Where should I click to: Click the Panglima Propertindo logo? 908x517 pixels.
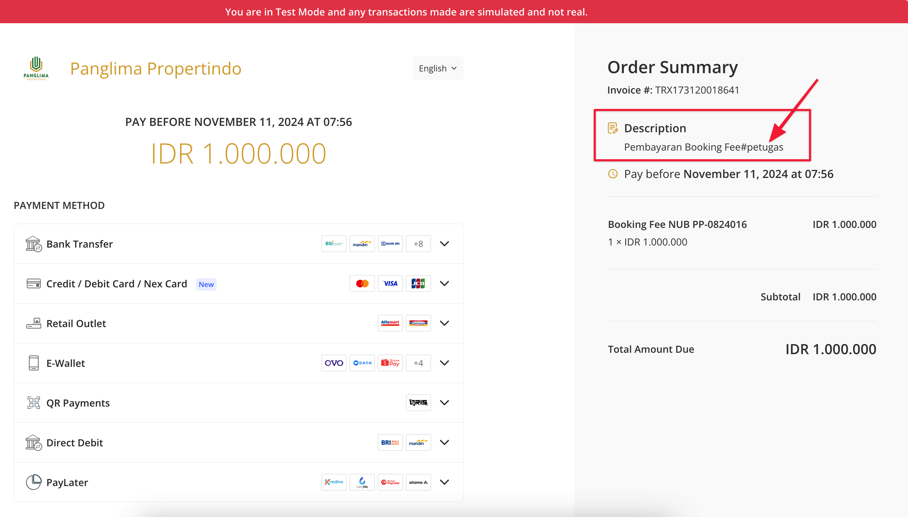36,68
